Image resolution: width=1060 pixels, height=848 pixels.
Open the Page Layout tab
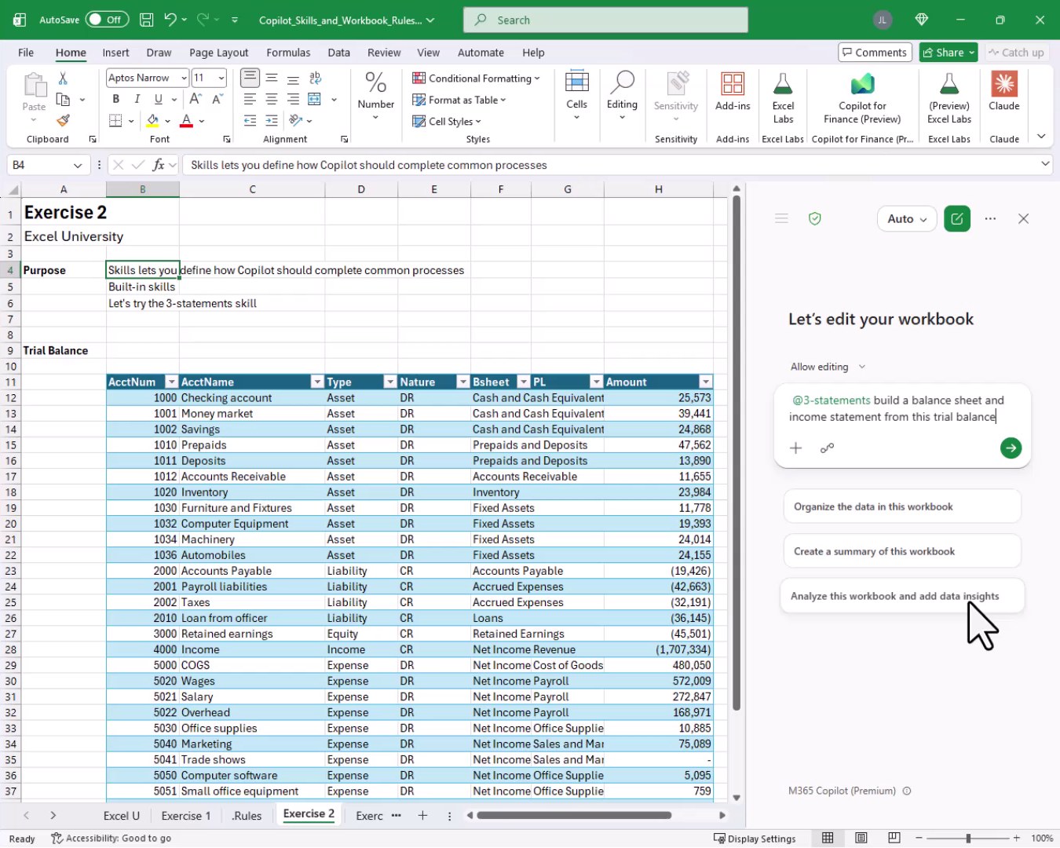218,53
